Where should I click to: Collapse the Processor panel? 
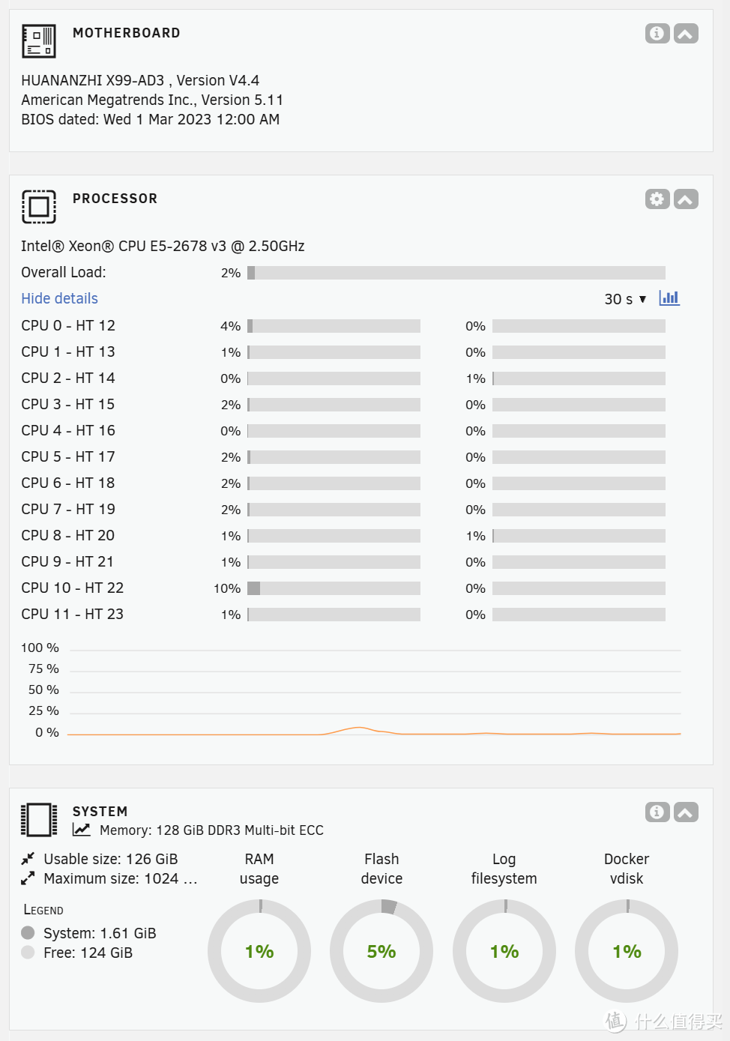(x=686, y=199)
